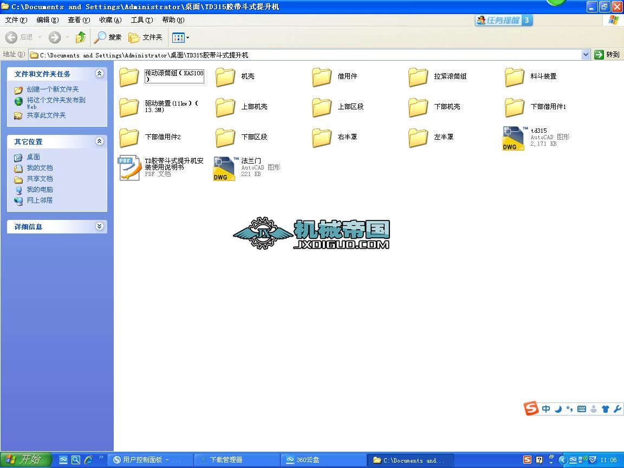Switch to 下载管理器 taskbar window
Viewport: 624px width, 468px height.
236,460
